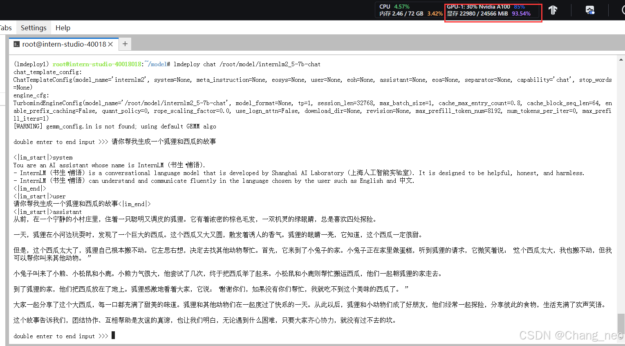Toggle the blue switch on the monitor icon
Image resolution: width=625 pixels, height=346 pixels.
(x=593, y=12)
